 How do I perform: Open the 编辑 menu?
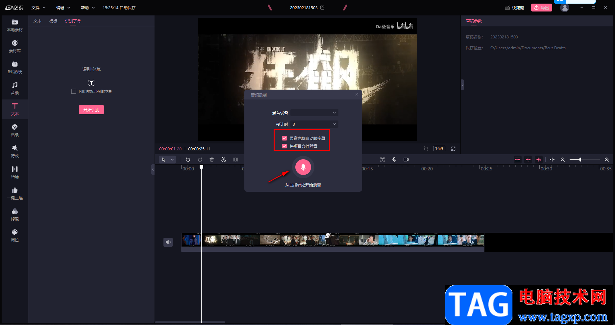63,8
